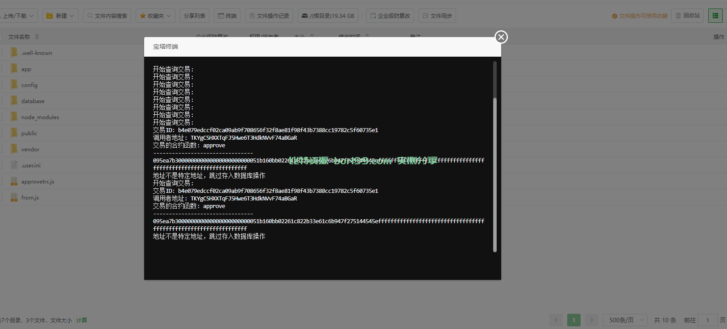727x329 pixels.
Task: Open the vendor folder
Action: pyautogui.click(x=30, y=150)
